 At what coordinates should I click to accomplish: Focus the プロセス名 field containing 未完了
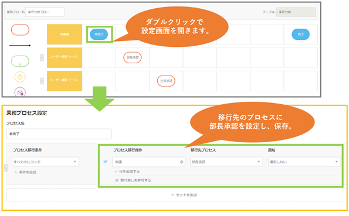59,134
